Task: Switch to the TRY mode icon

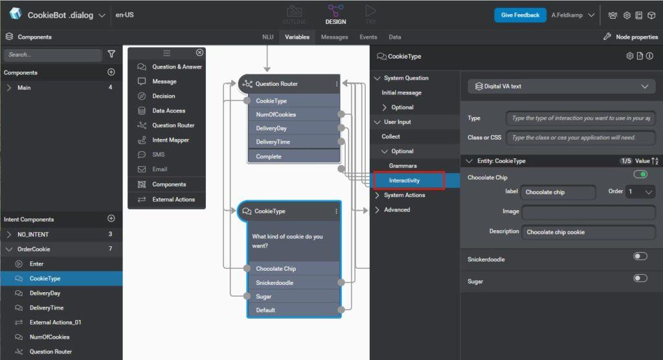Action: coord(370,14)
